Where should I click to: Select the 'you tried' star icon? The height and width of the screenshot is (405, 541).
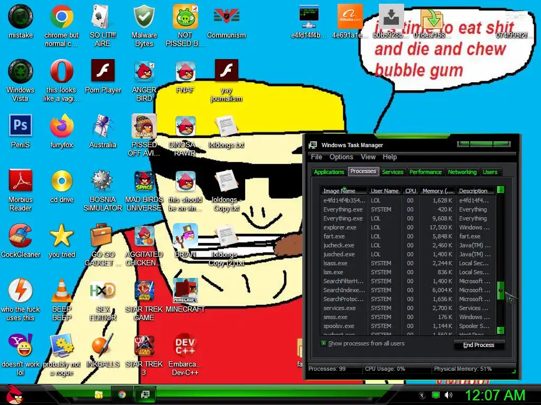(61, 240)
